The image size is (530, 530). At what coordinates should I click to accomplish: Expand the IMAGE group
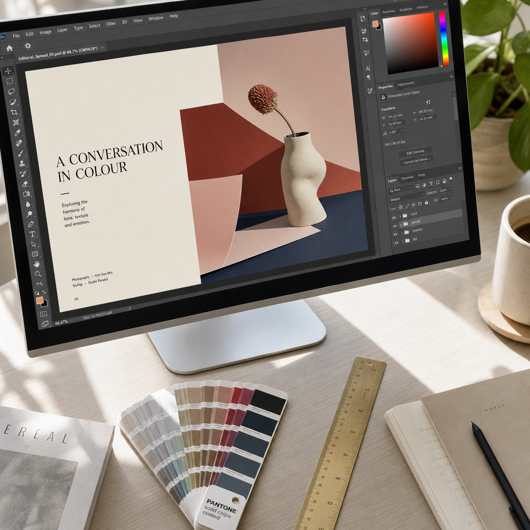tap(401, 225)
